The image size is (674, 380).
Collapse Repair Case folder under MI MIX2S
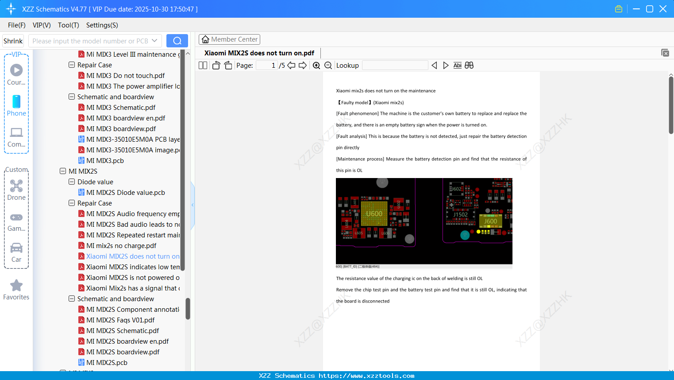(x=72, y=203)
